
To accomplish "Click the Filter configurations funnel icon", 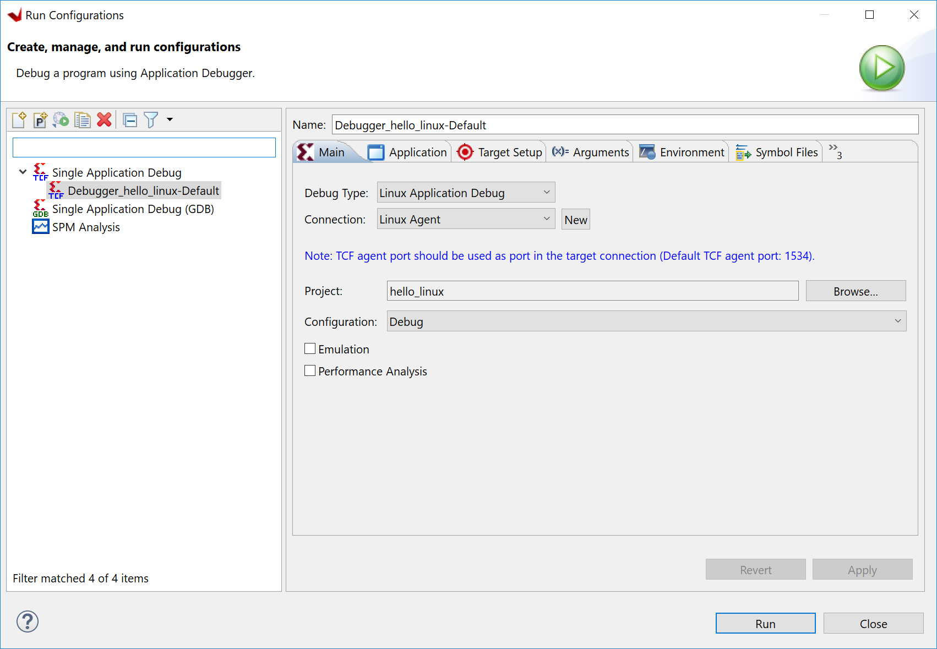I will coord(151,119).
